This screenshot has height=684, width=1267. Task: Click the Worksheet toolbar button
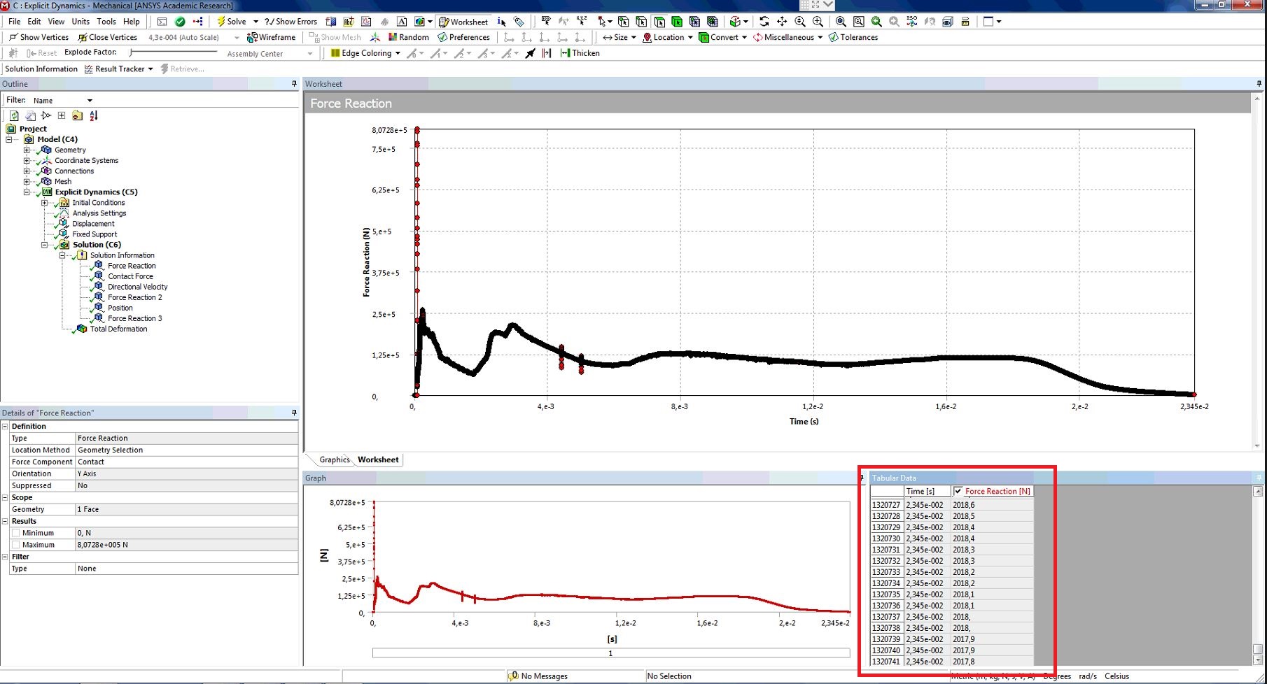[x=463, y=22]
